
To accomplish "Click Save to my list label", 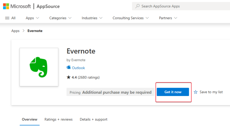I will point(211,92).
